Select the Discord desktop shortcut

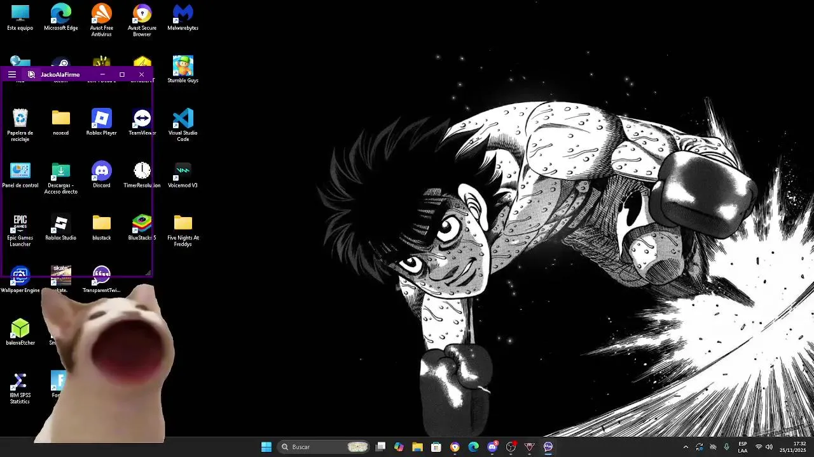(x=102, y=175)
